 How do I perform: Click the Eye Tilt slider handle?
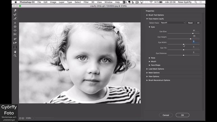[184, 50]
